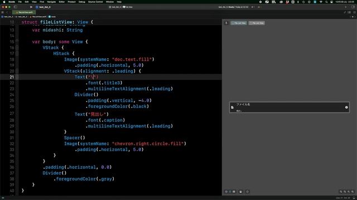Click the struct fileListView declaration line
The height and width of the screenshot is (200, 357).
point(57,22)
